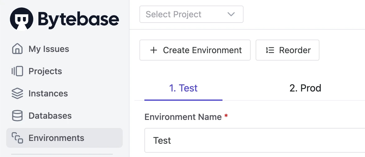Click the Bytebase mascot logo icon
The image size is (365, 157).
coord(21,19)
